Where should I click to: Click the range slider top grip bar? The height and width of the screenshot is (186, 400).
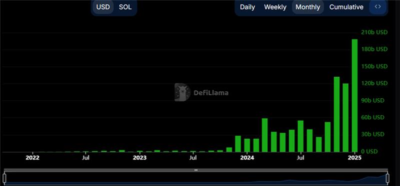click(x=196, y=170)
